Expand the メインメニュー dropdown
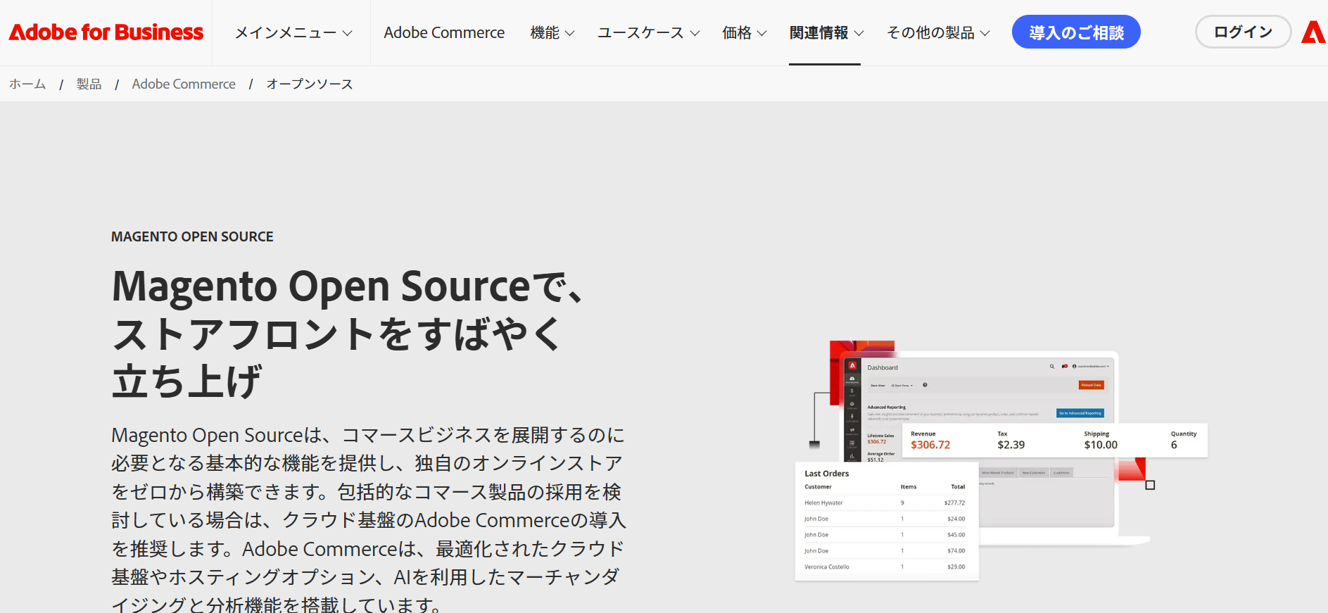 pyautogui.click(x=293, y=32)
